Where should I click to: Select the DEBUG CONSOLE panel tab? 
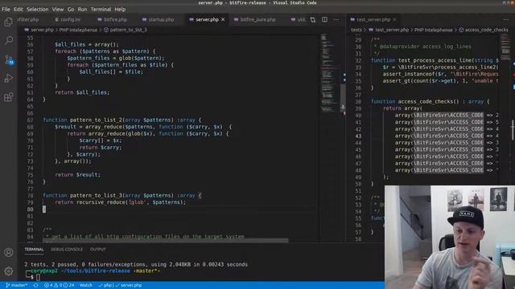click(x=67, y=250)
